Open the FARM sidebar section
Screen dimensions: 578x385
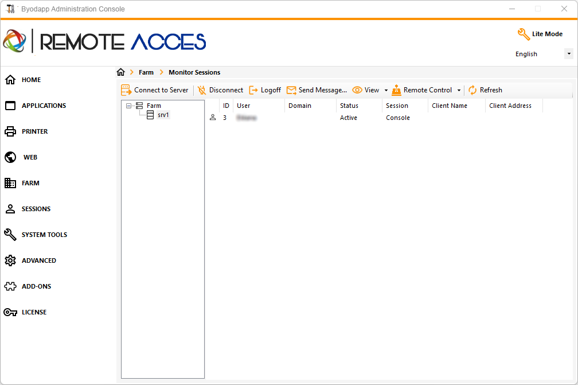point(30,183)
